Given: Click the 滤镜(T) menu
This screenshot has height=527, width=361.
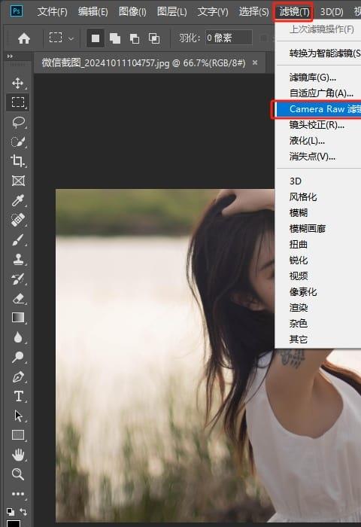Looking at the screenshot, I should coord(294,12).
